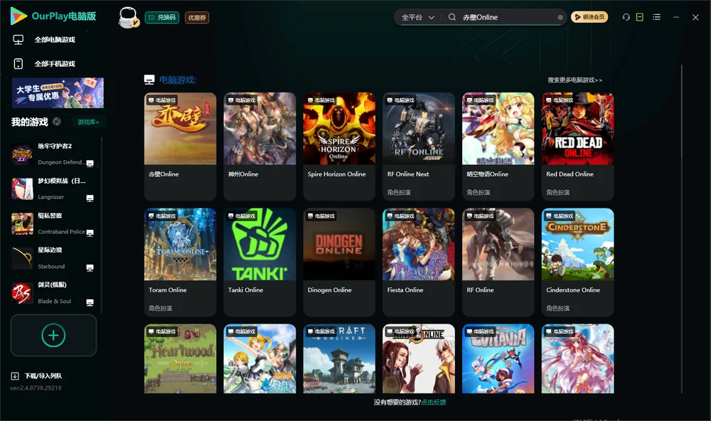Refresh my games list icon

(57, 122)
